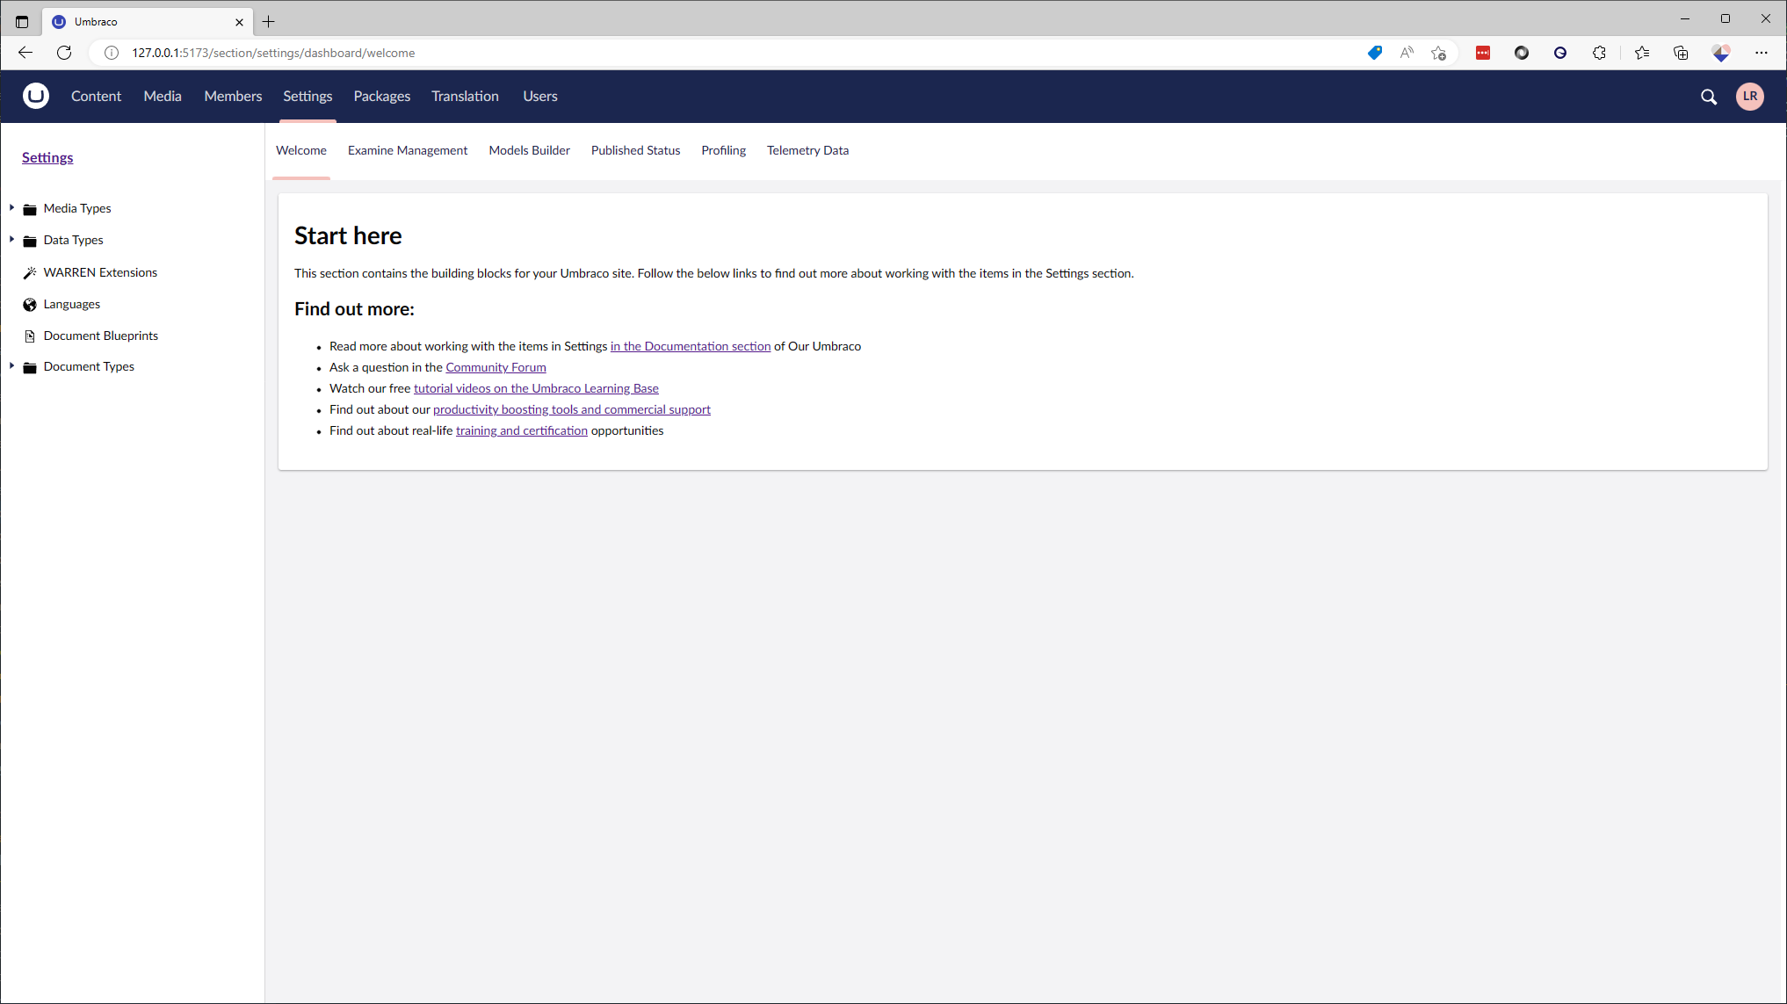
Task: Open browser extensions puzzle icon
Action: pos(1599,53)
